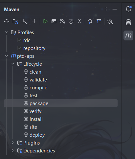This screenshot has height=159, width=135.
Task: Open Database tool window icon
Action: tap(128, 22)
